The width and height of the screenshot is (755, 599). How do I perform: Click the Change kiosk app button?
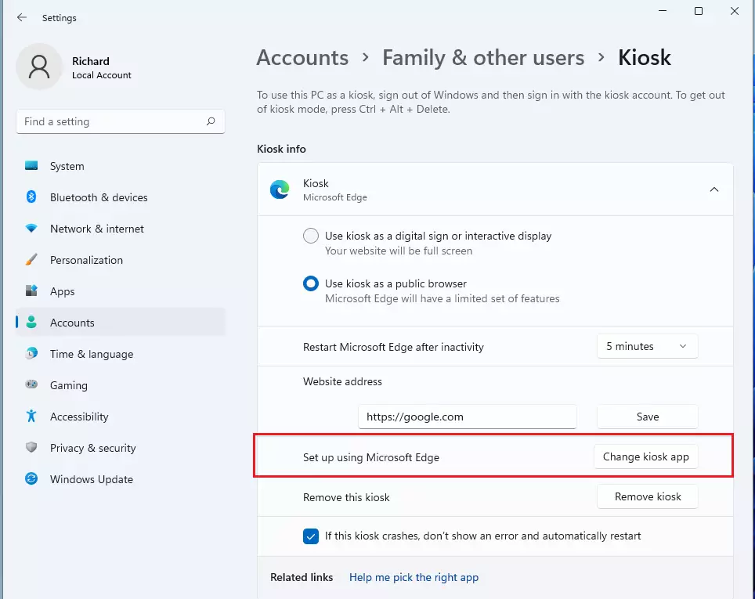645,456
